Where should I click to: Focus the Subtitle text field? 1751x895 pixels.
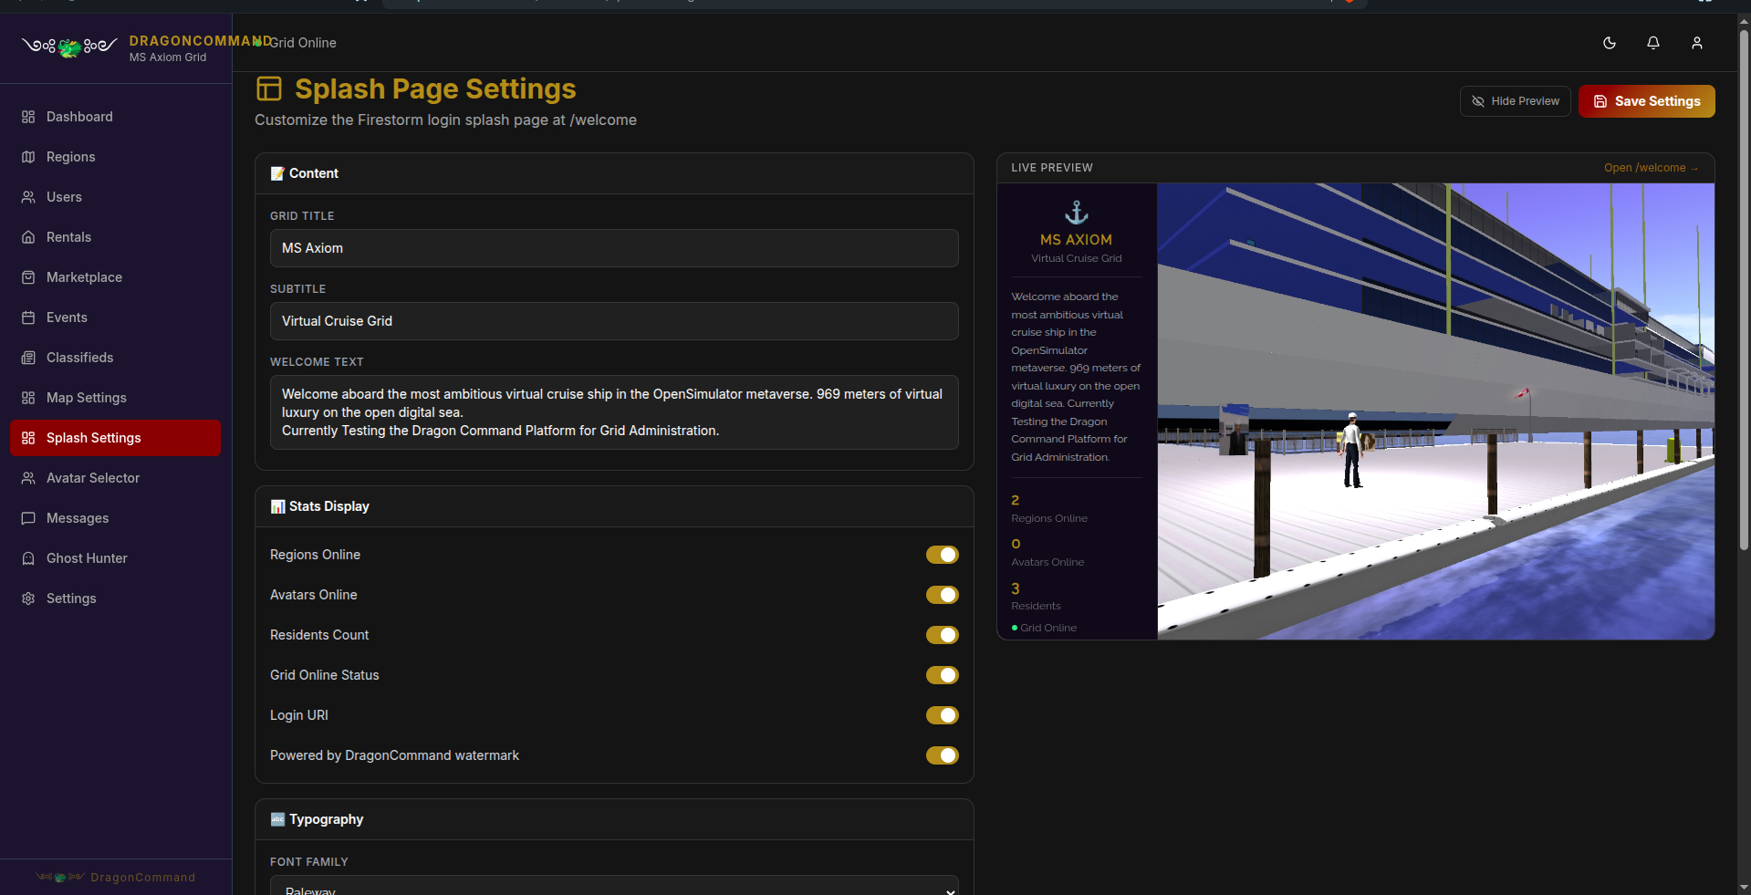[x=614, y=321]
